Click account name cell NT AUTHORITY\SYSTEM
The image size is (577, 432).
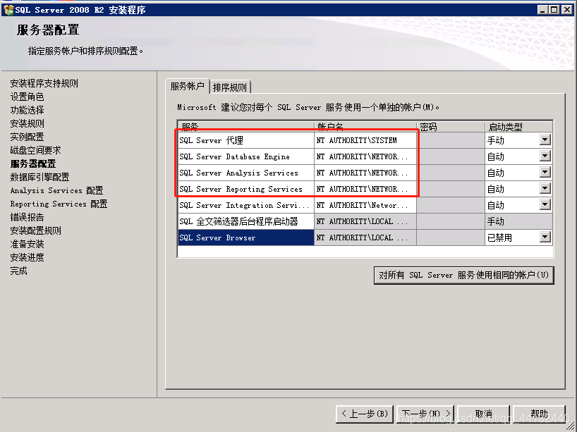tap(365, 140)
